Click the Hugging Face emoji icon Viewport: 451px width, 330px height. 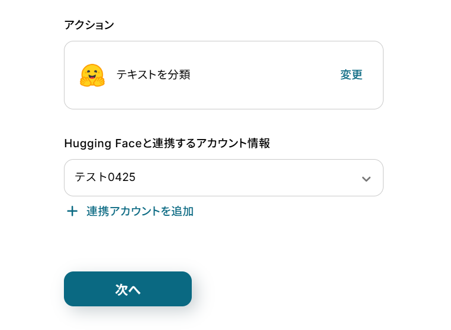(x=92, y=76)
